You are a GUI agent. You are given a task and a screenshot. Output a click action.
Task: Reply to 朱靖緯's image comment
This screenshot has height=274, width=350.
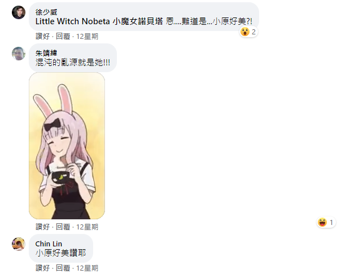(63, 227)
